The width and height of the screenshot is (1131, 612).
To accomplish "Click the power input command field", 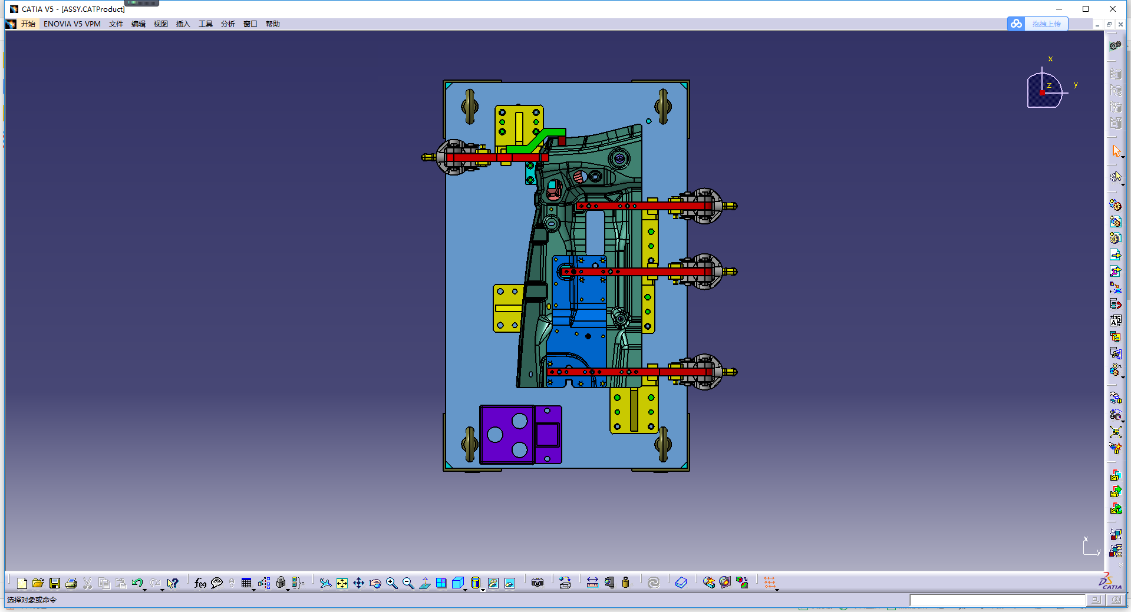I will pos(997,600).
